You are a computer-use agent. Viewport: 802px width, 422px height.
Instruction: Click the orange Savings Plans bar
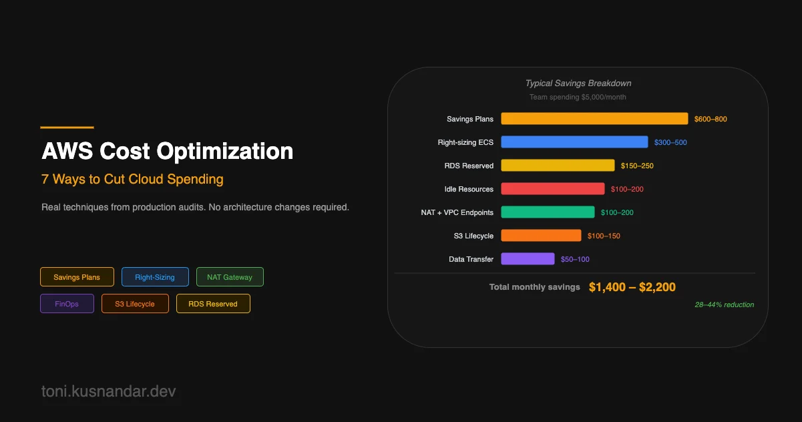click(594, 119)
